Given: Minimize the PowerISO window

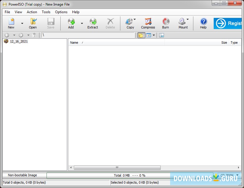Looking at the screenshot, I should point(216,3).
